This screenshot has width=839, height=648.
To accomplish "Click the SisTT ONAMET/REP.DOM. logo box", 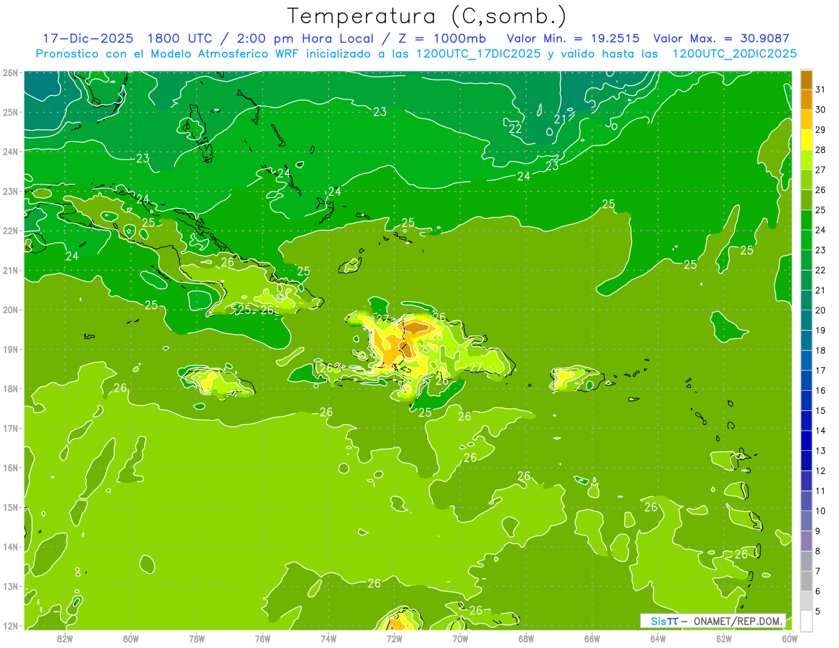I will 713,621.
